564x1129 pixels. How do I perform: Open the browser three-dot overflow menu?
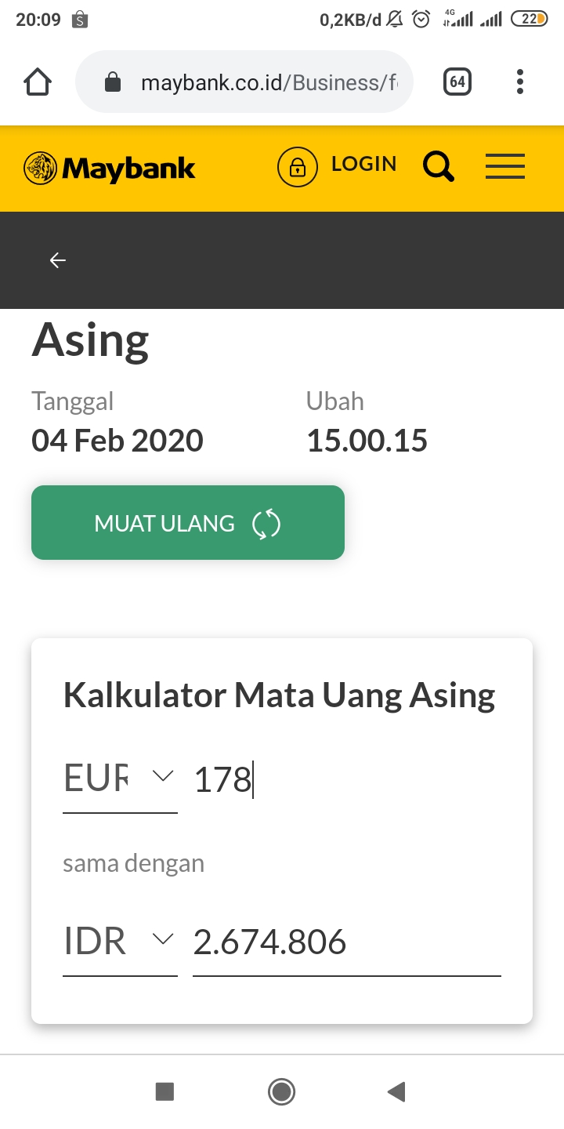coord(520,82)
